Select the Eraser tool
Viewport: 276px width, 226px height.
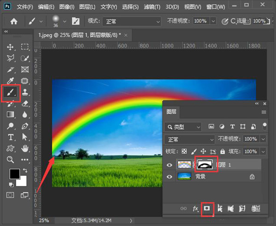click(x=25, y=104)
